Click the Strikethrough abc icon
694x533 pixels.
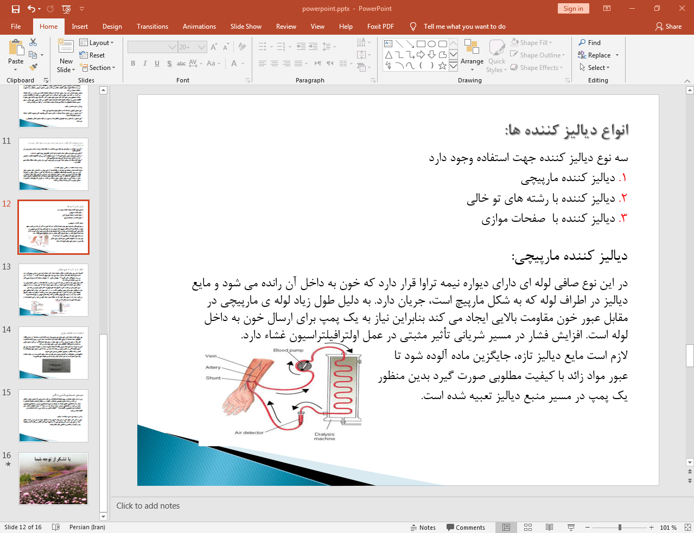point(181,63)
